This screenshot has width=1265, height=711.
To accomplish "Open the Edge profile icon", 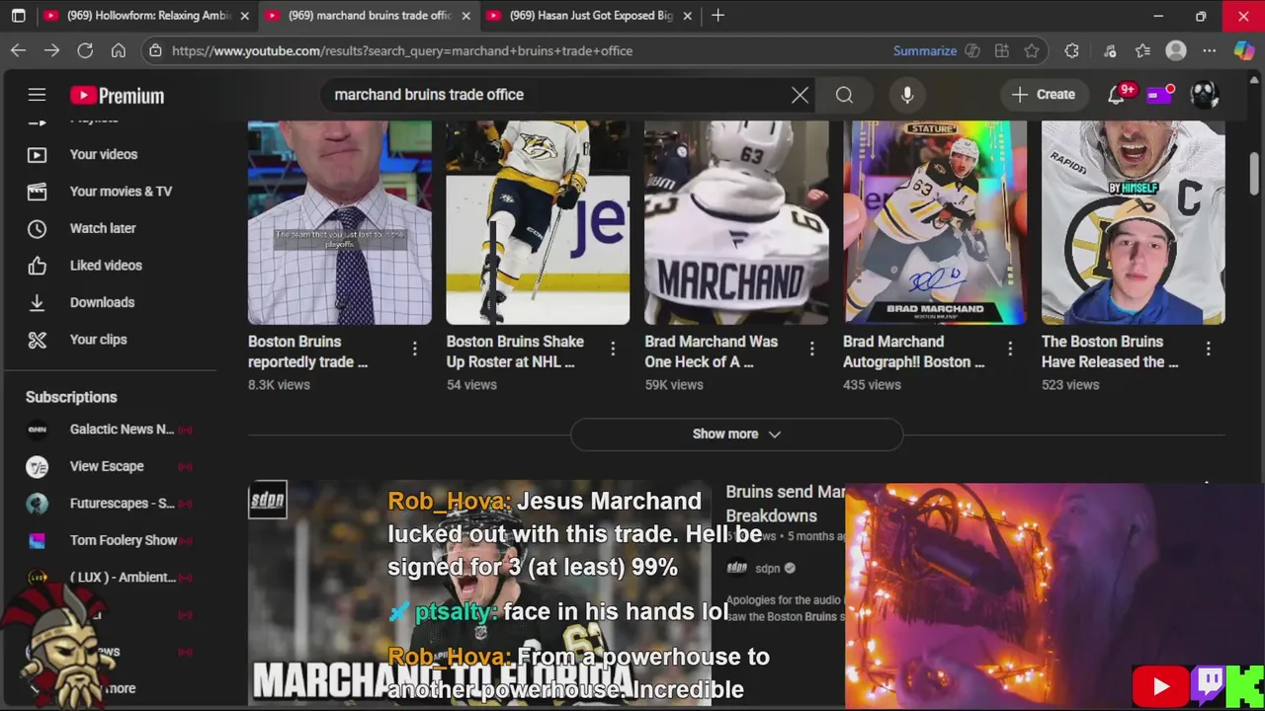I will (x=1176, y=50).
